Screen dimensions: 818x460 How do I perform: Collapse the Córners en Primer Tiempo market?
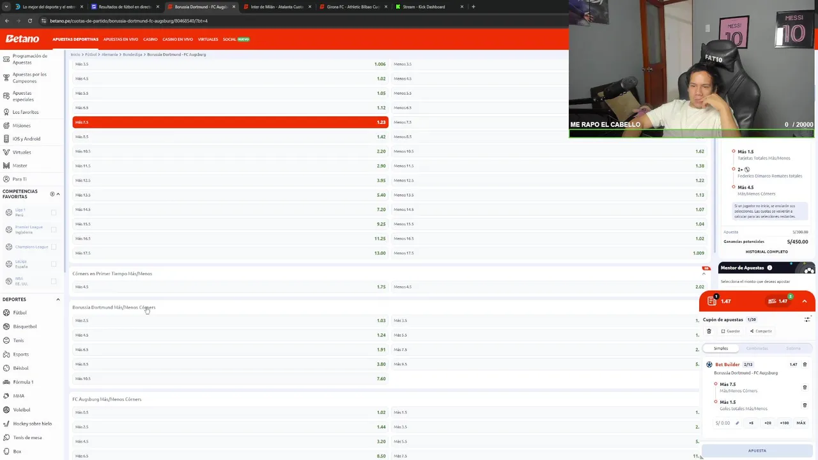point(704,273)
